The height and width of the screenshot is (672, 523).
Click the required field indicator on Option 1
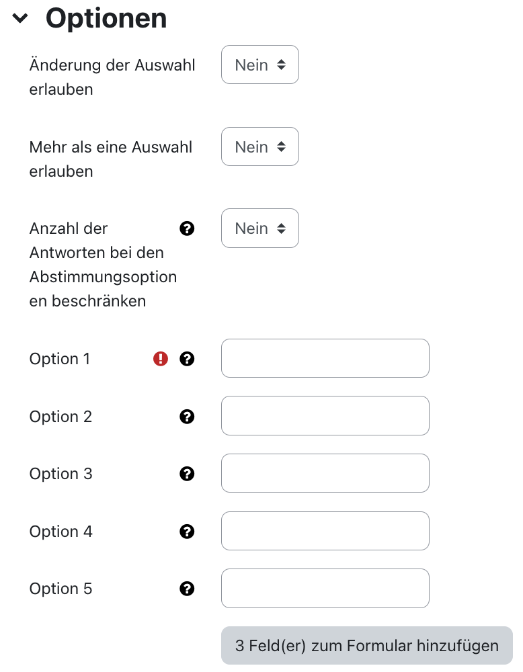(x=160, y=358)
